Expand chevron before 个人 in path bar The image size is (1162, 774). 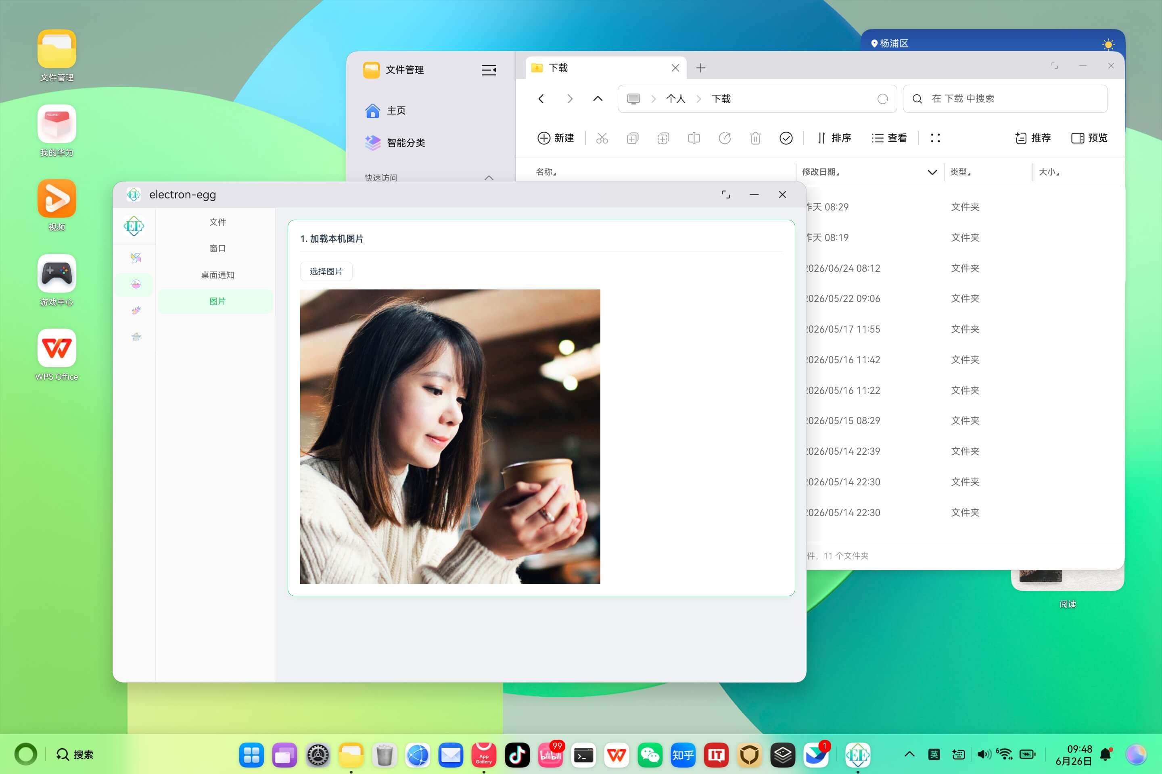tap(654, 99)
